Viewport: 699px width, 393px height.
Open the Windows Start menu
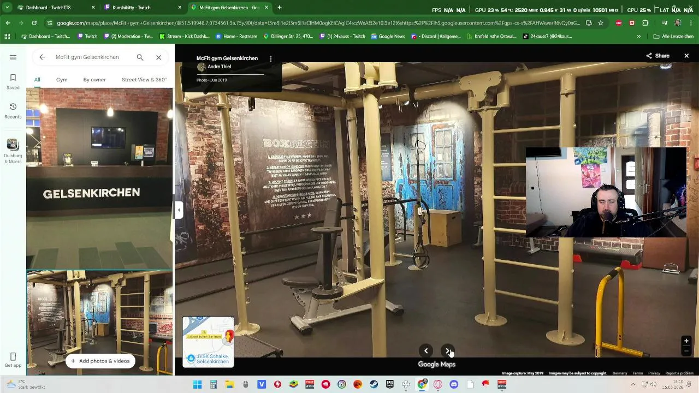197,384
